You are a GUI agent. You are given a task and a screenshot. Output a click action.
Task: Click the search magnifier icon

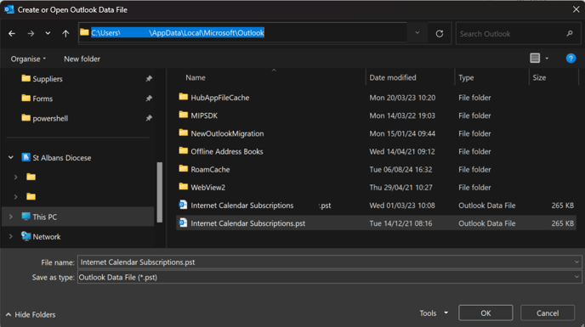tap(570, 34)
